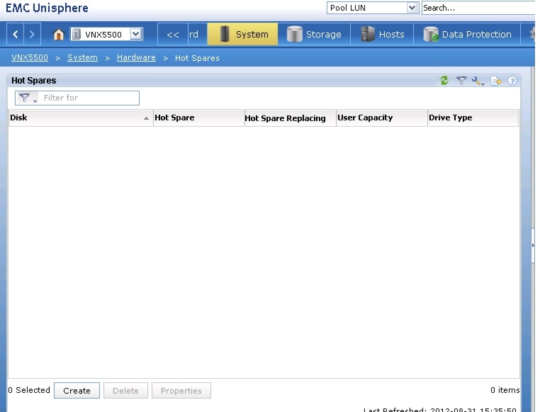Follow the Hardware breadcrumb link
Screen dimensions: 540x412
136,57
